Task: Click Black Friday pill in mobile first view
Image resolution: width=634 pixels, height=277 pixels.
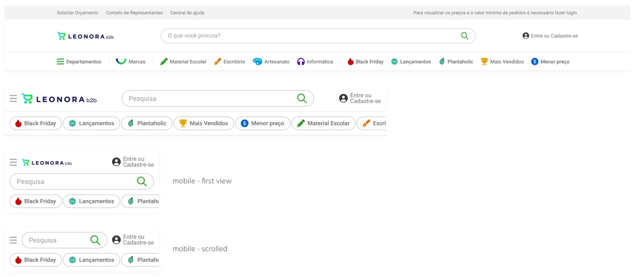Action: coord(36,201)
